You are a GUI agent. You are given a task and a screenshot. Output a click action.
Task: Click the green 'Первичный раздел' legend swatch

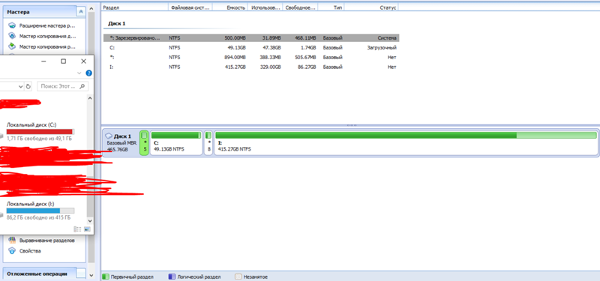(106, 277)
